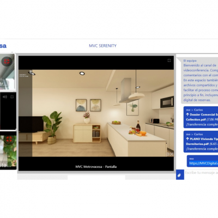Attach a file with the paperclip icon

pyautogui.click(x=180, y=175)
